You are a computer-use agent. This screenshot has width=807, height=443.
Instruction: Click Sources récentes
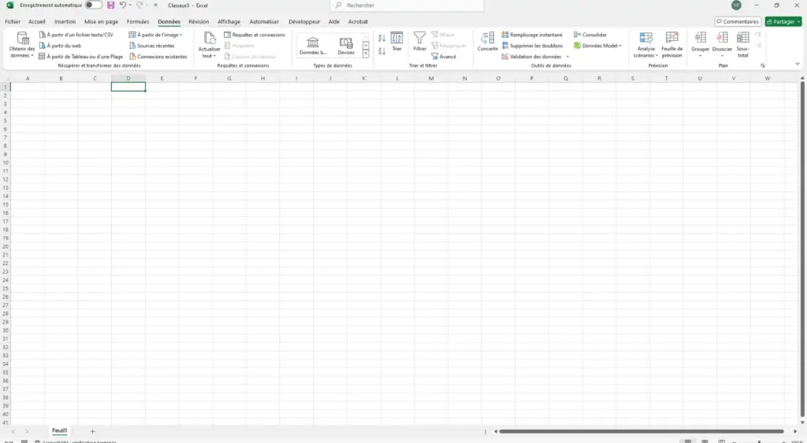(x=152, y=46)
